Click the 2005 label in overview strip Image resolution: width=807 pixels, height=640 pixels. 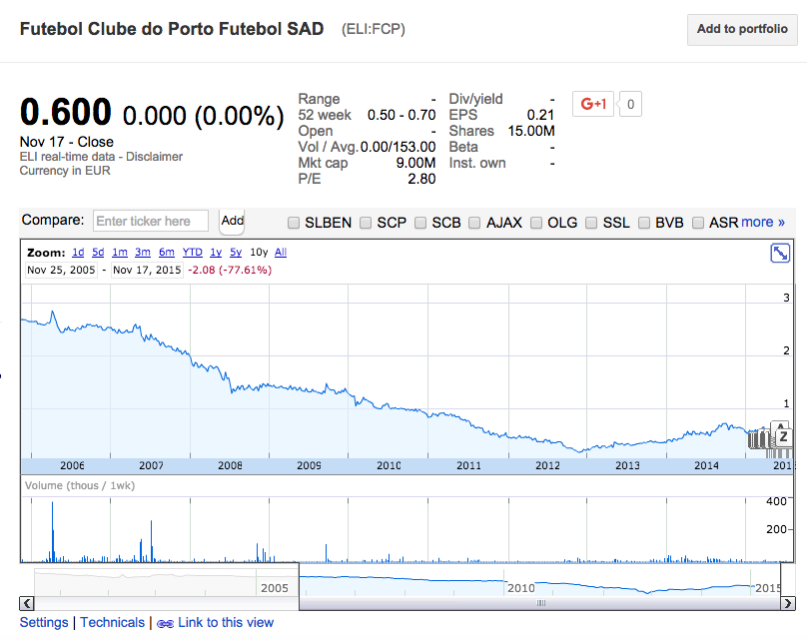[275, 588]
